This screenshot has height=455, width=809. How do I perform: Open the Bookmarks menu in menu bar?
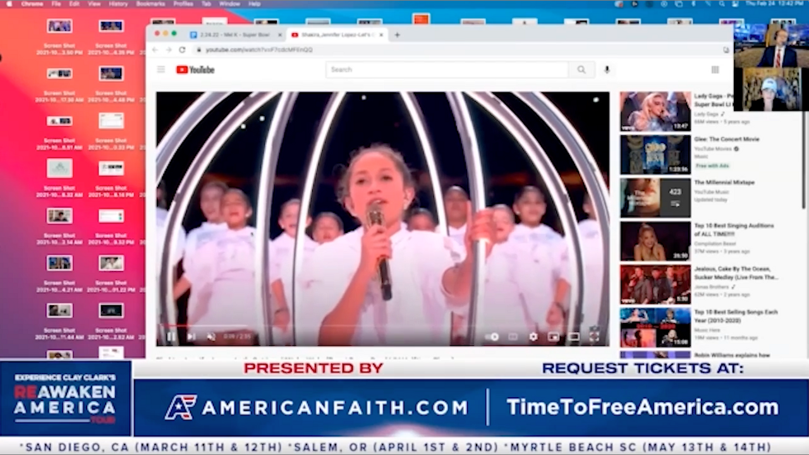coord(150,4)
